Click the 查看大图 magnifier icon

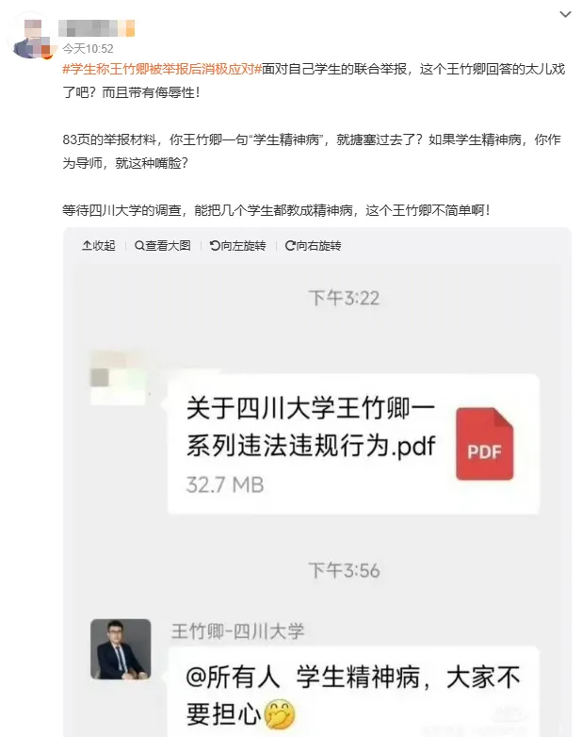tap(139, 245)
